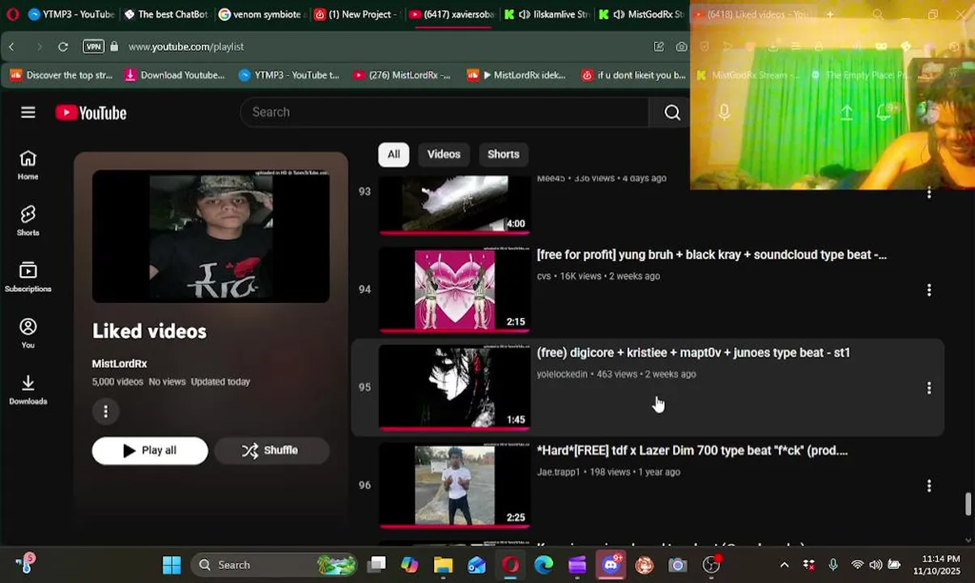Open yung bruh black kray beat title
Viewport: 975px width, 583px height.
click(712, 255)
